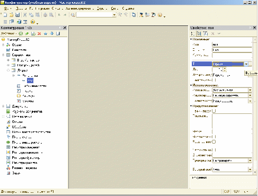Select Константы in the configuration tree
The width and height of the screenshot is (258, 196).
19,50
